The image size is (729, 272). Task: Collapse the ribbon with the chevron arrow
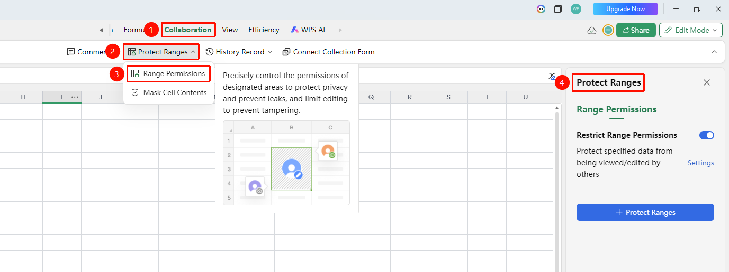[x=714, y=52]
